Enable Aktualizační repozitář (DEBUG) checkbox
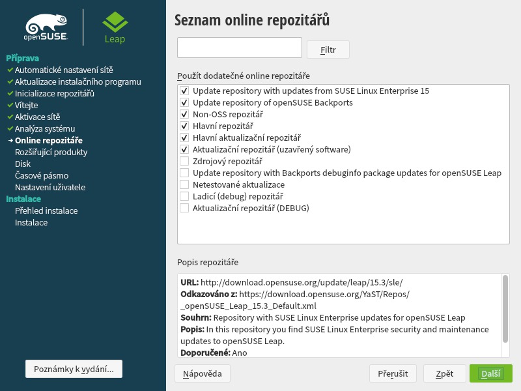The image size is (521, 391). 184,208
